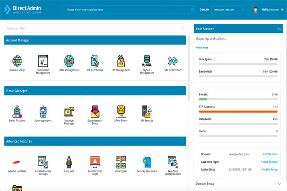The image size is (287, 191).
Task: Open Cron Jobs icon
Action: coord(69,161)
